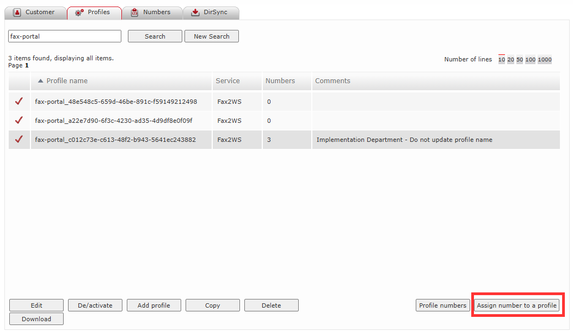Click the sort triangle on Profile name column
This screenshot has width=573, height=331.
(40, 80)
